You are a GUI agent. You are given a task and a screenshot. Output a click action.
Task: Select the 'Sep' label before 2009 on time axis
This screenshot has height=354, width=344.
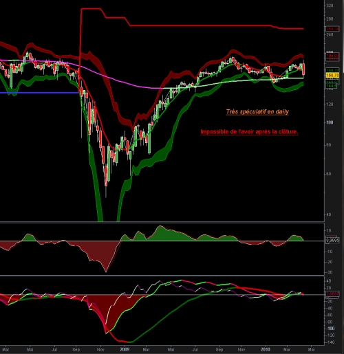coord(76,349)
